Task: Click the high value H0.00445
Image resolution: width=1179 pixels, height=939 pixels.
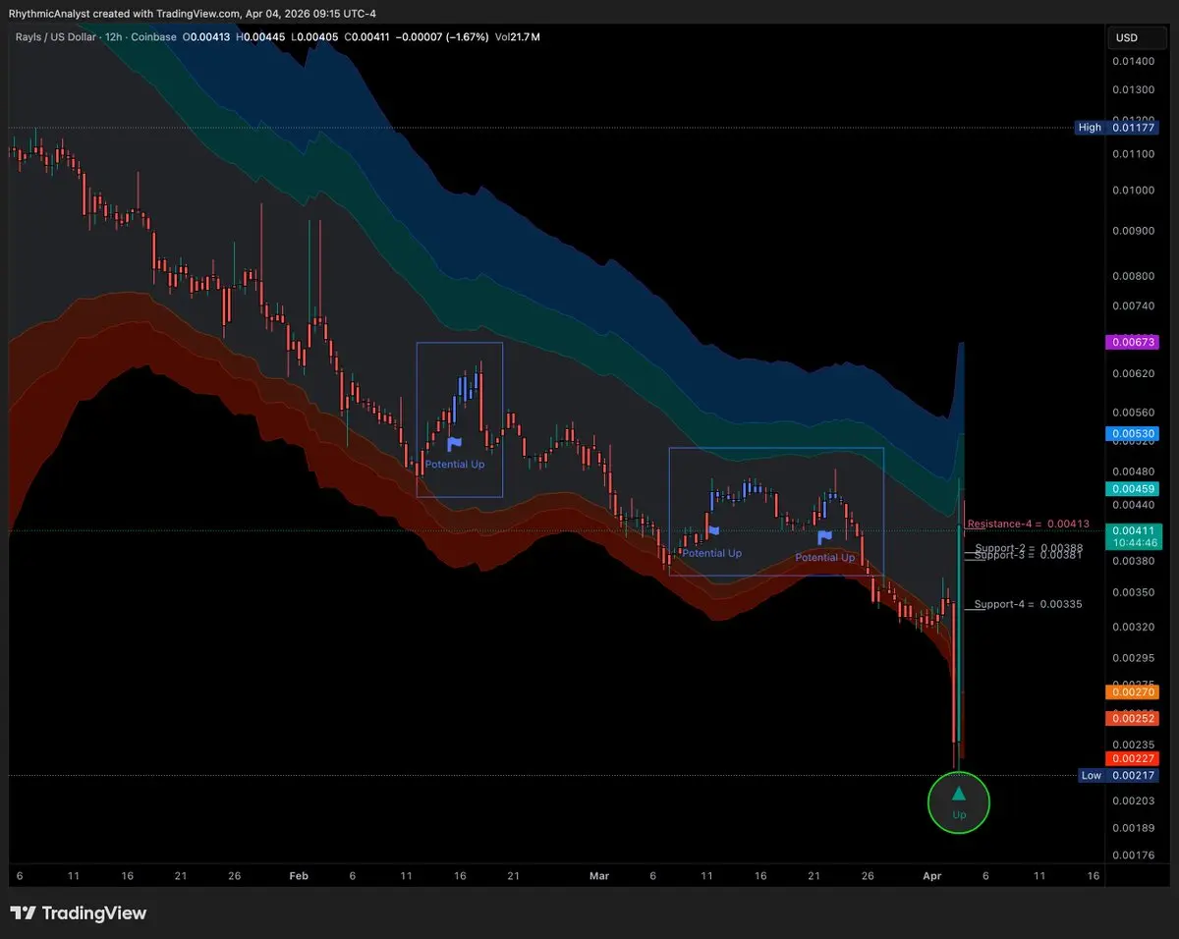Action: tap(259, 37)
